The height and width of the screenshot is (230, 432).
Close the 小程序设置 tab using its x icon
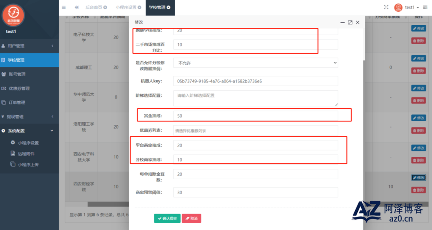pos(139,8)
